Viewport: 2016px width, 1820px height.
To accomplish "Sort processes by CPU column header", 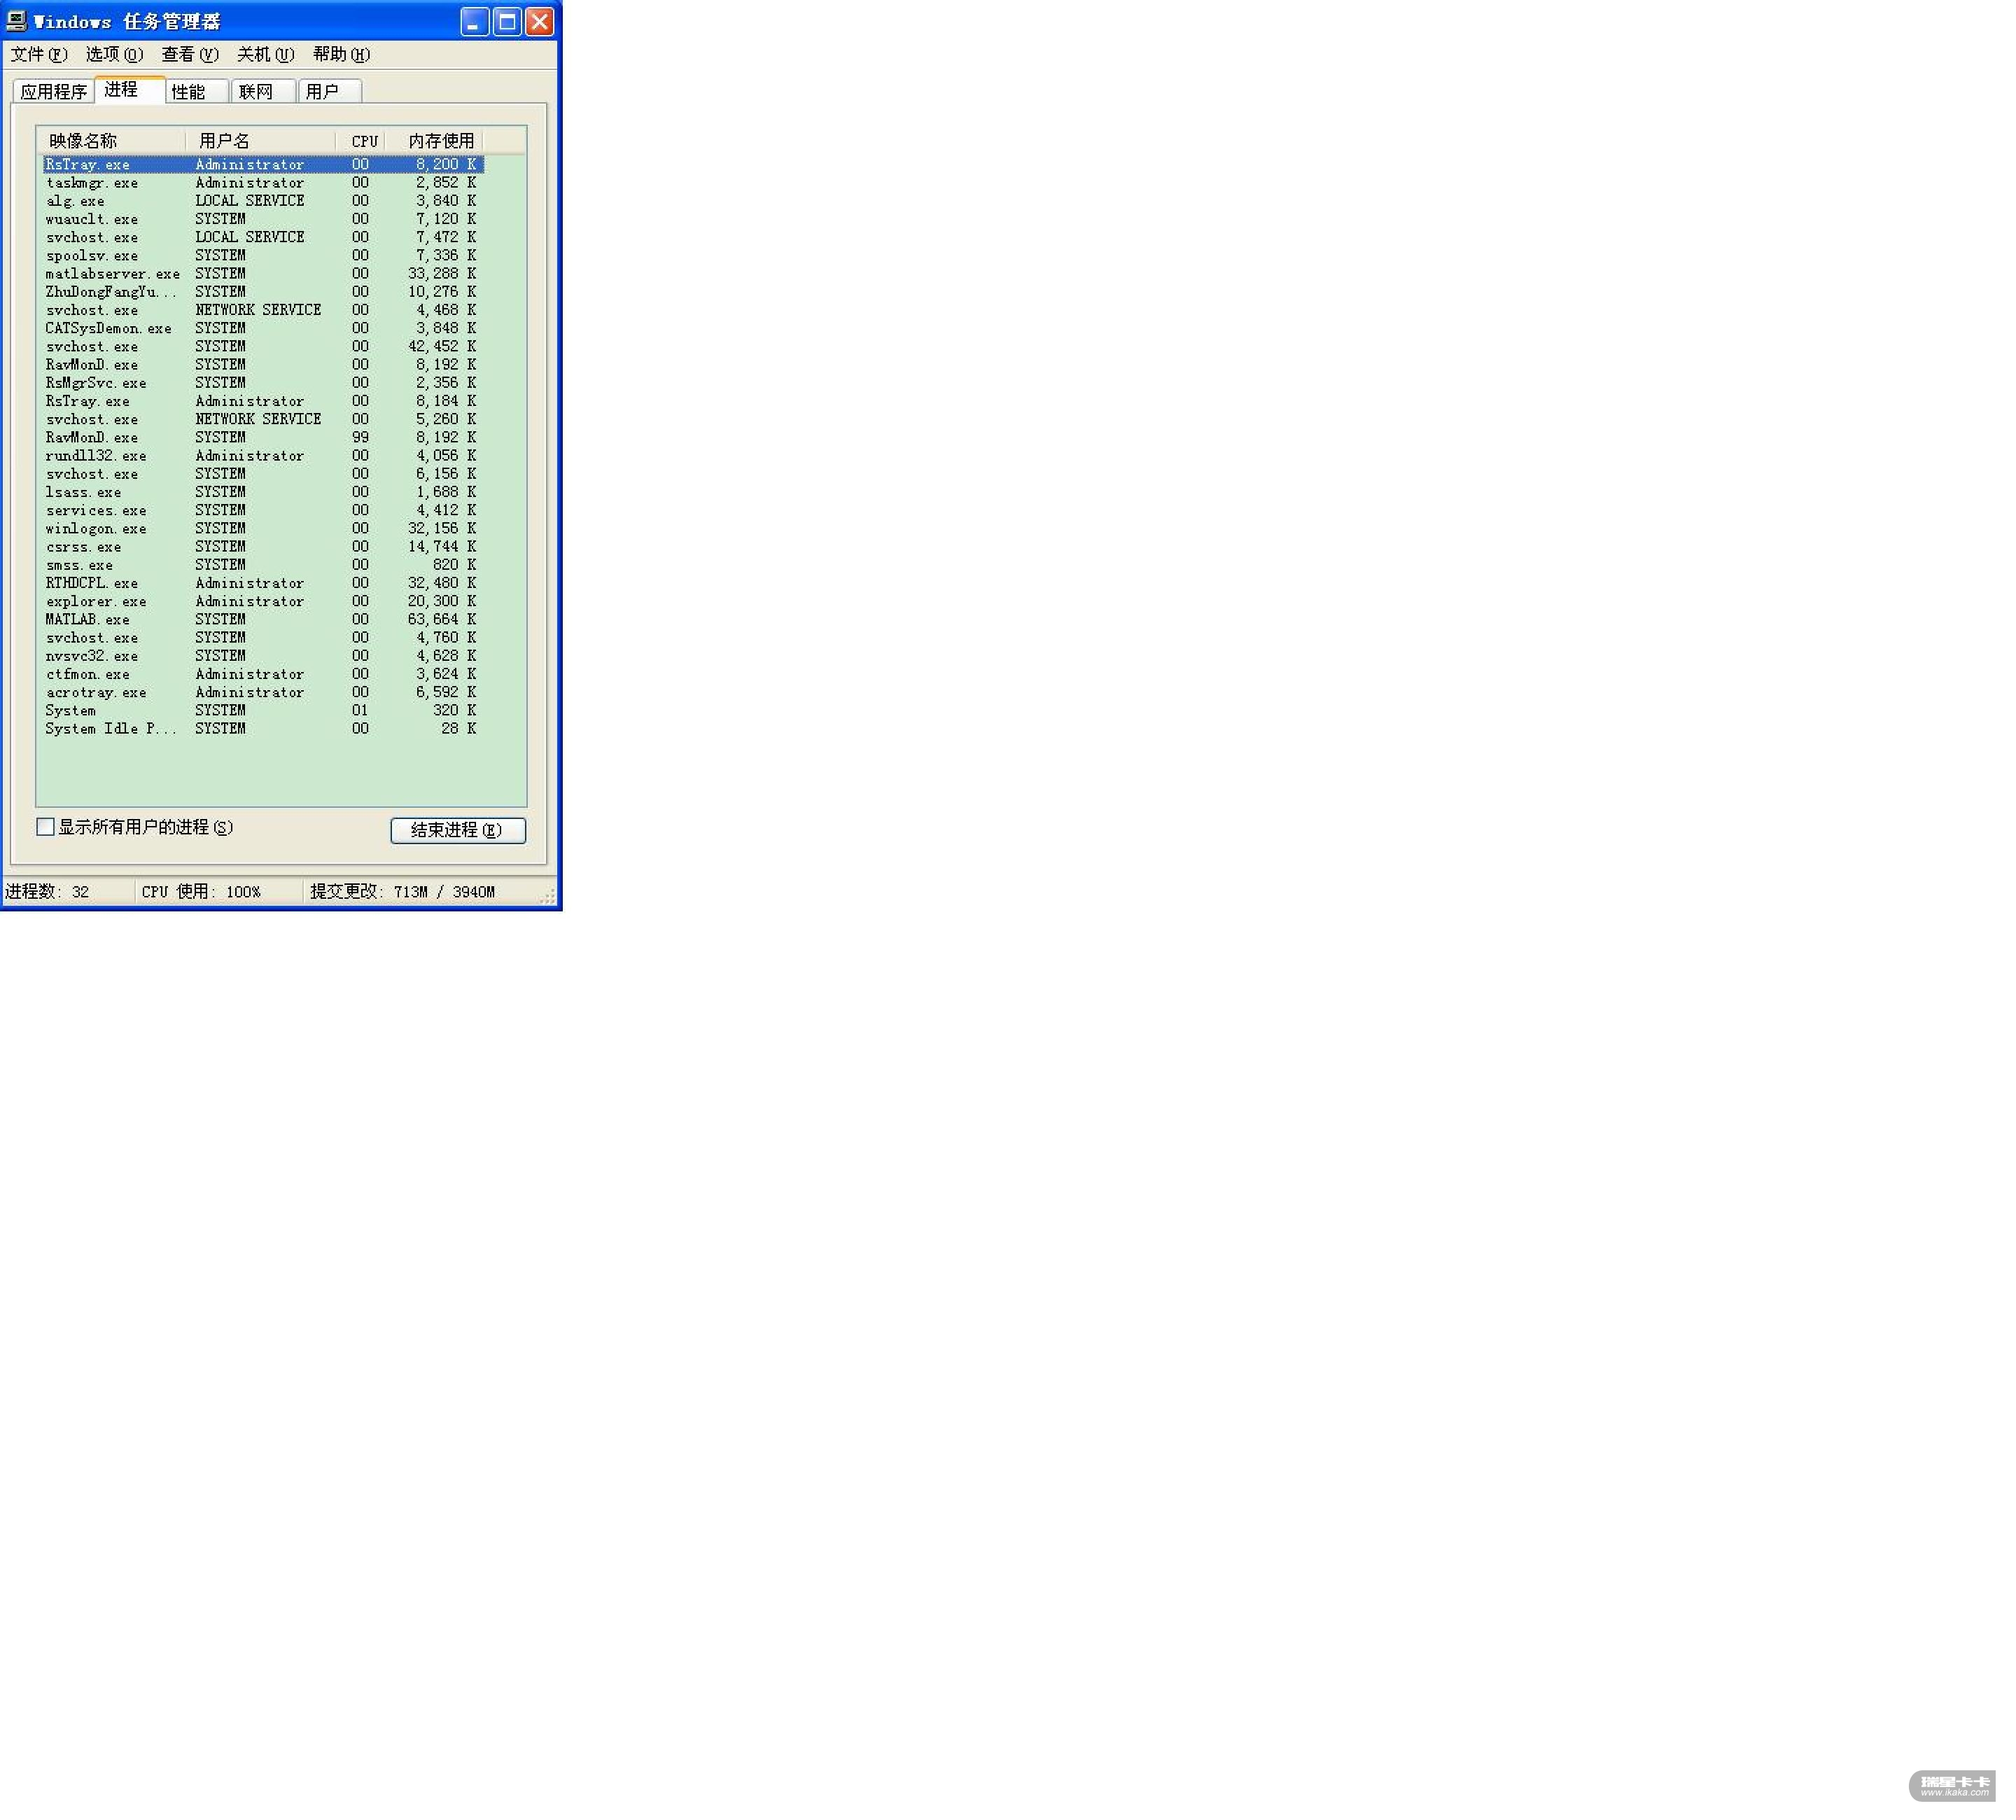I will (364, 141).
